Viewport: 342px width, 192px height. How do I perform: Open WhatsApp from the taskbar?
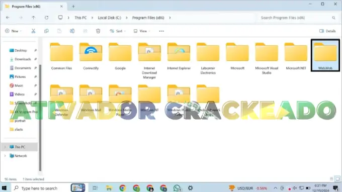(177, 188)
